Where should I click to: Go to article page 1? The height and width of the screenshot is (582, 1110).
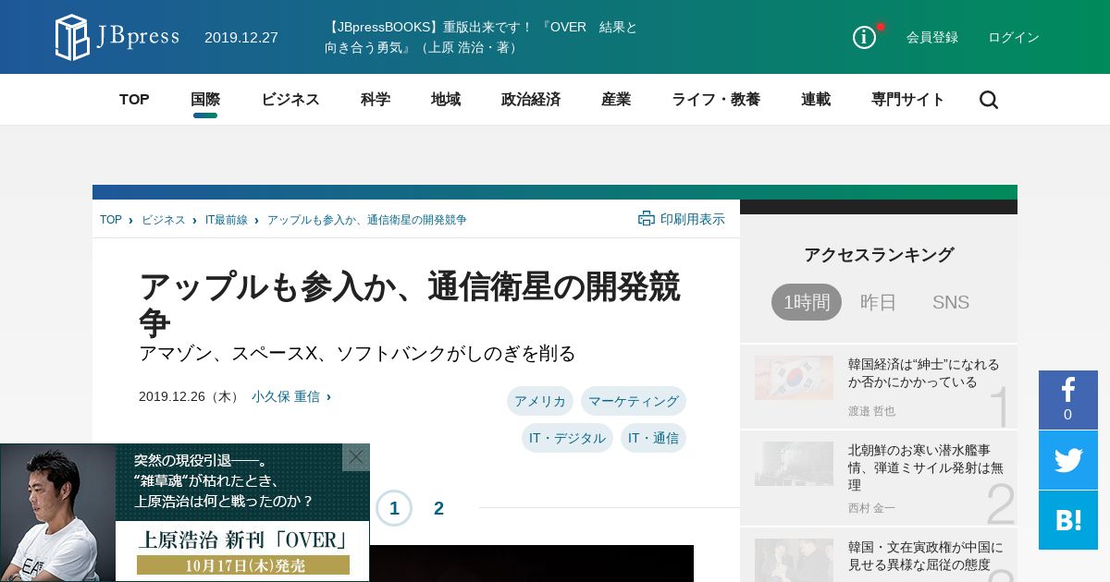click(394, 508)
